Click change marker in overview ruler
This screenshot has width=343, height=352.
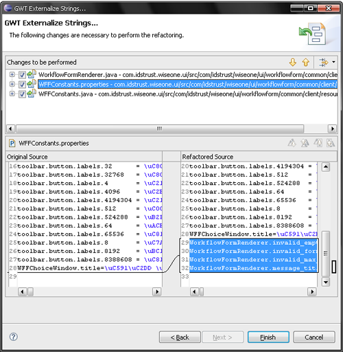(334, 267)
